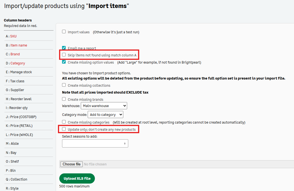Screen dimensions: 294x191
Task: Select column header Q: Collection
Action: pyautogui.click(x=17, y=179)
